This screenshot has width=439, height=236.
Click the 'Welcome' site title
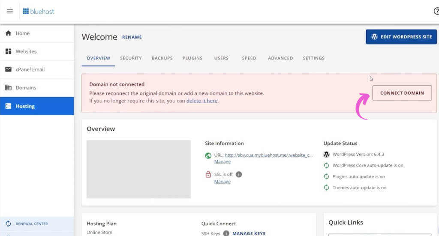99,37
